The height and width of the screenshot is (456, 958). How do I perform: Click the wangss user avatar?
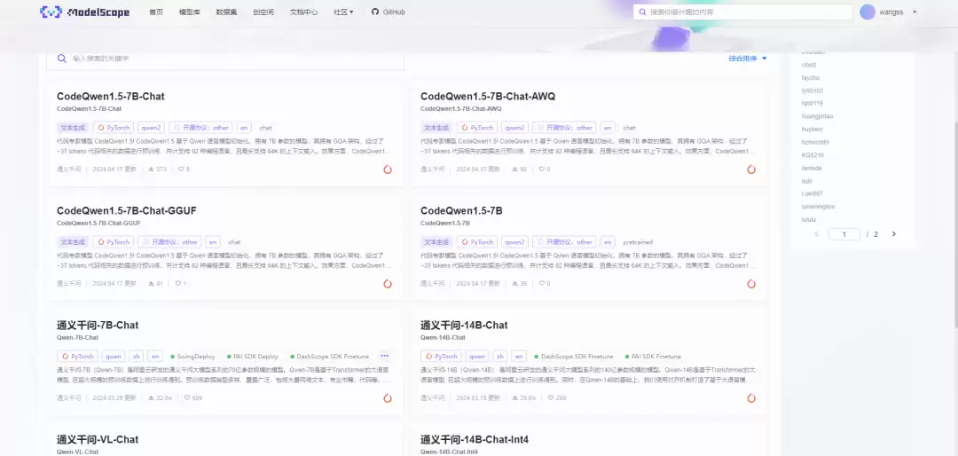click(x=867, y=12)
